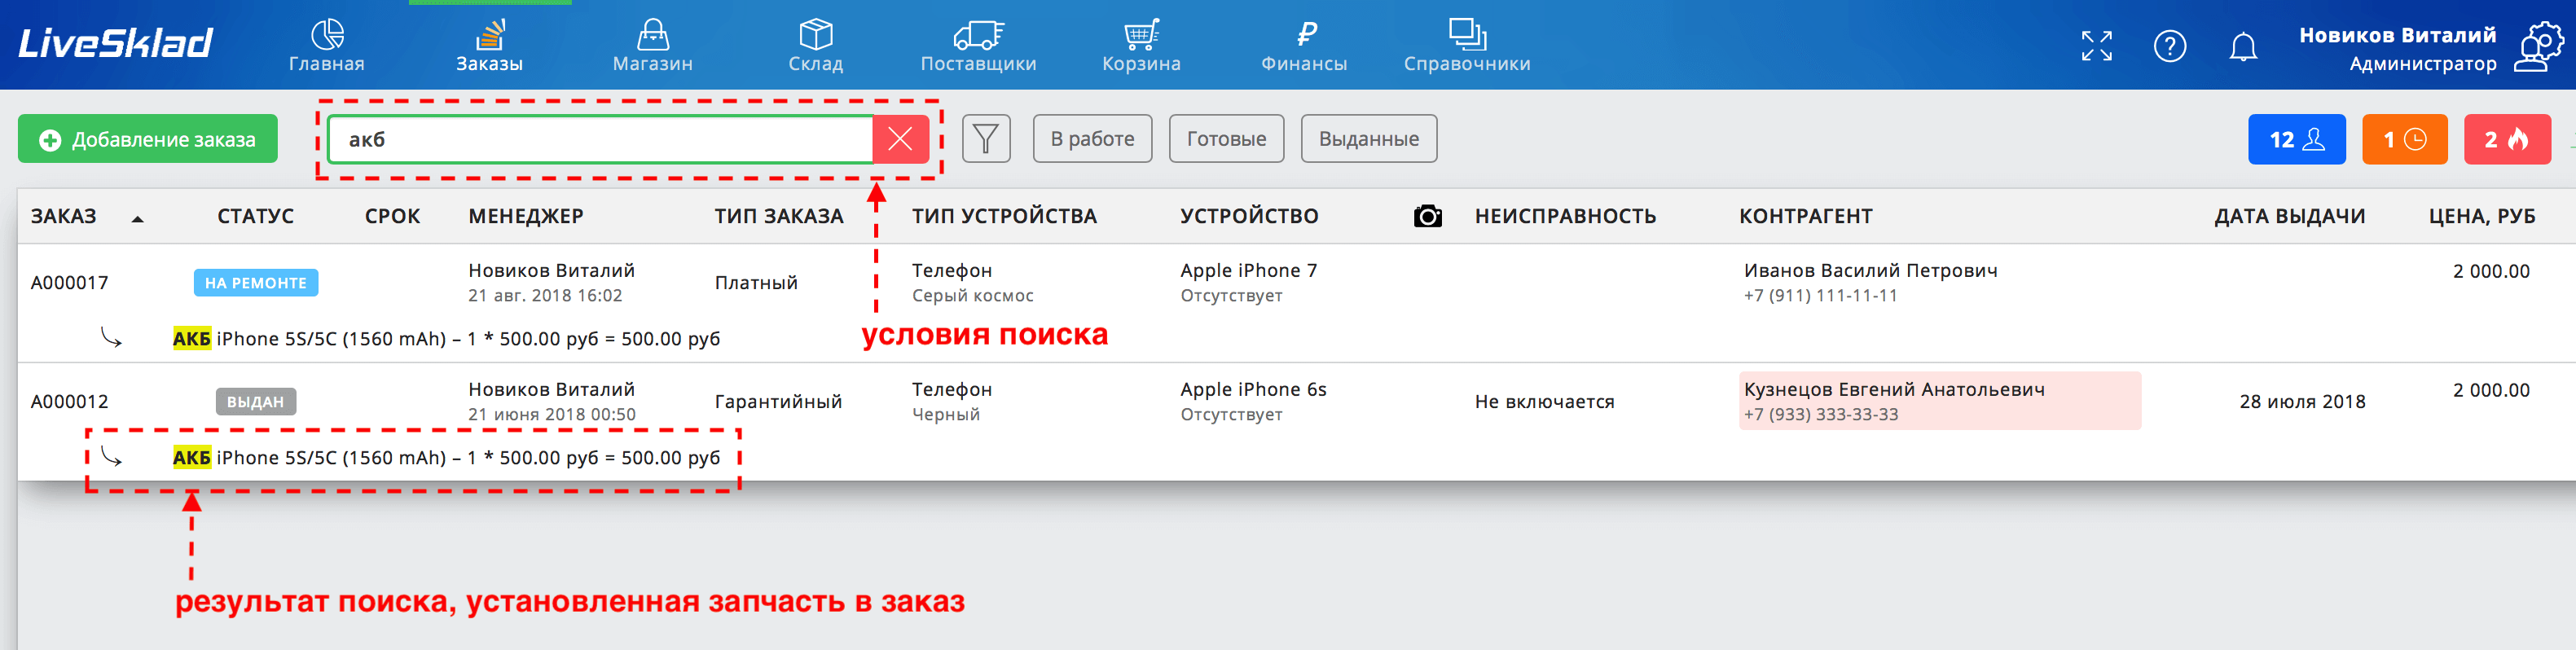2576x650 pixels.
Task: Click ВЫДАН status badge
Action: click(x=256, y=402)
